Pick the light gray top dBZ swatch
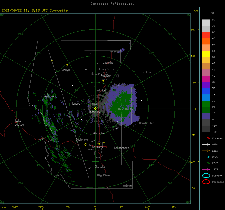The image size is (225, 210). pos(206,22)
